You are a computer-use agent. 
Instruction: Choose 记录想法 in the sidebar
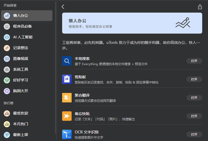(27, 48)
